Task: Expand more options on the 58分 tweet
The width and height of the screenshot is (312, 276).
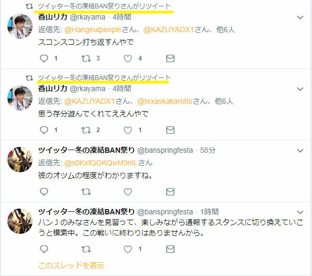Action: click(300, 151)
